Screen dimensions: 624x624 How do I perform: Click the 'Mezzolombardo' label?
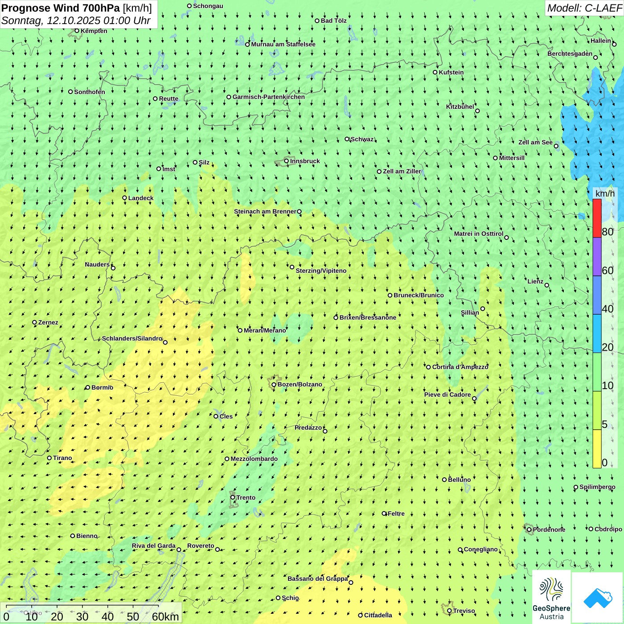(254, 459)
